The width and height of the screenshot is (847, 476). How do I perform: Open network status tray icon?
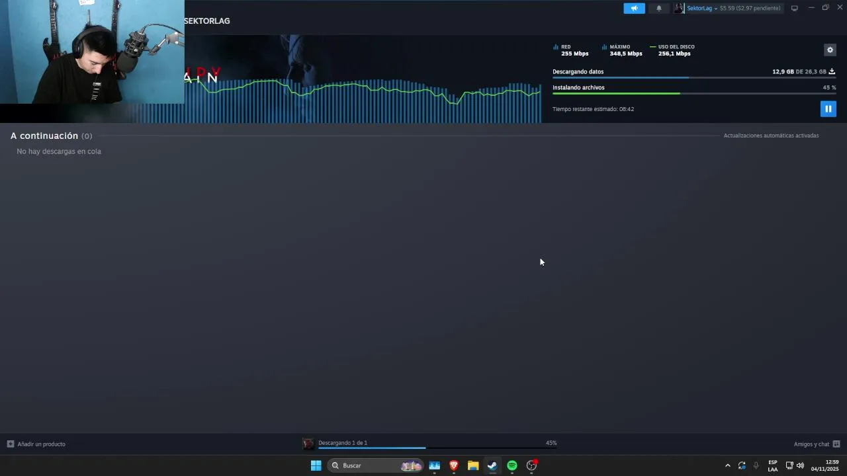coord(789,465)
